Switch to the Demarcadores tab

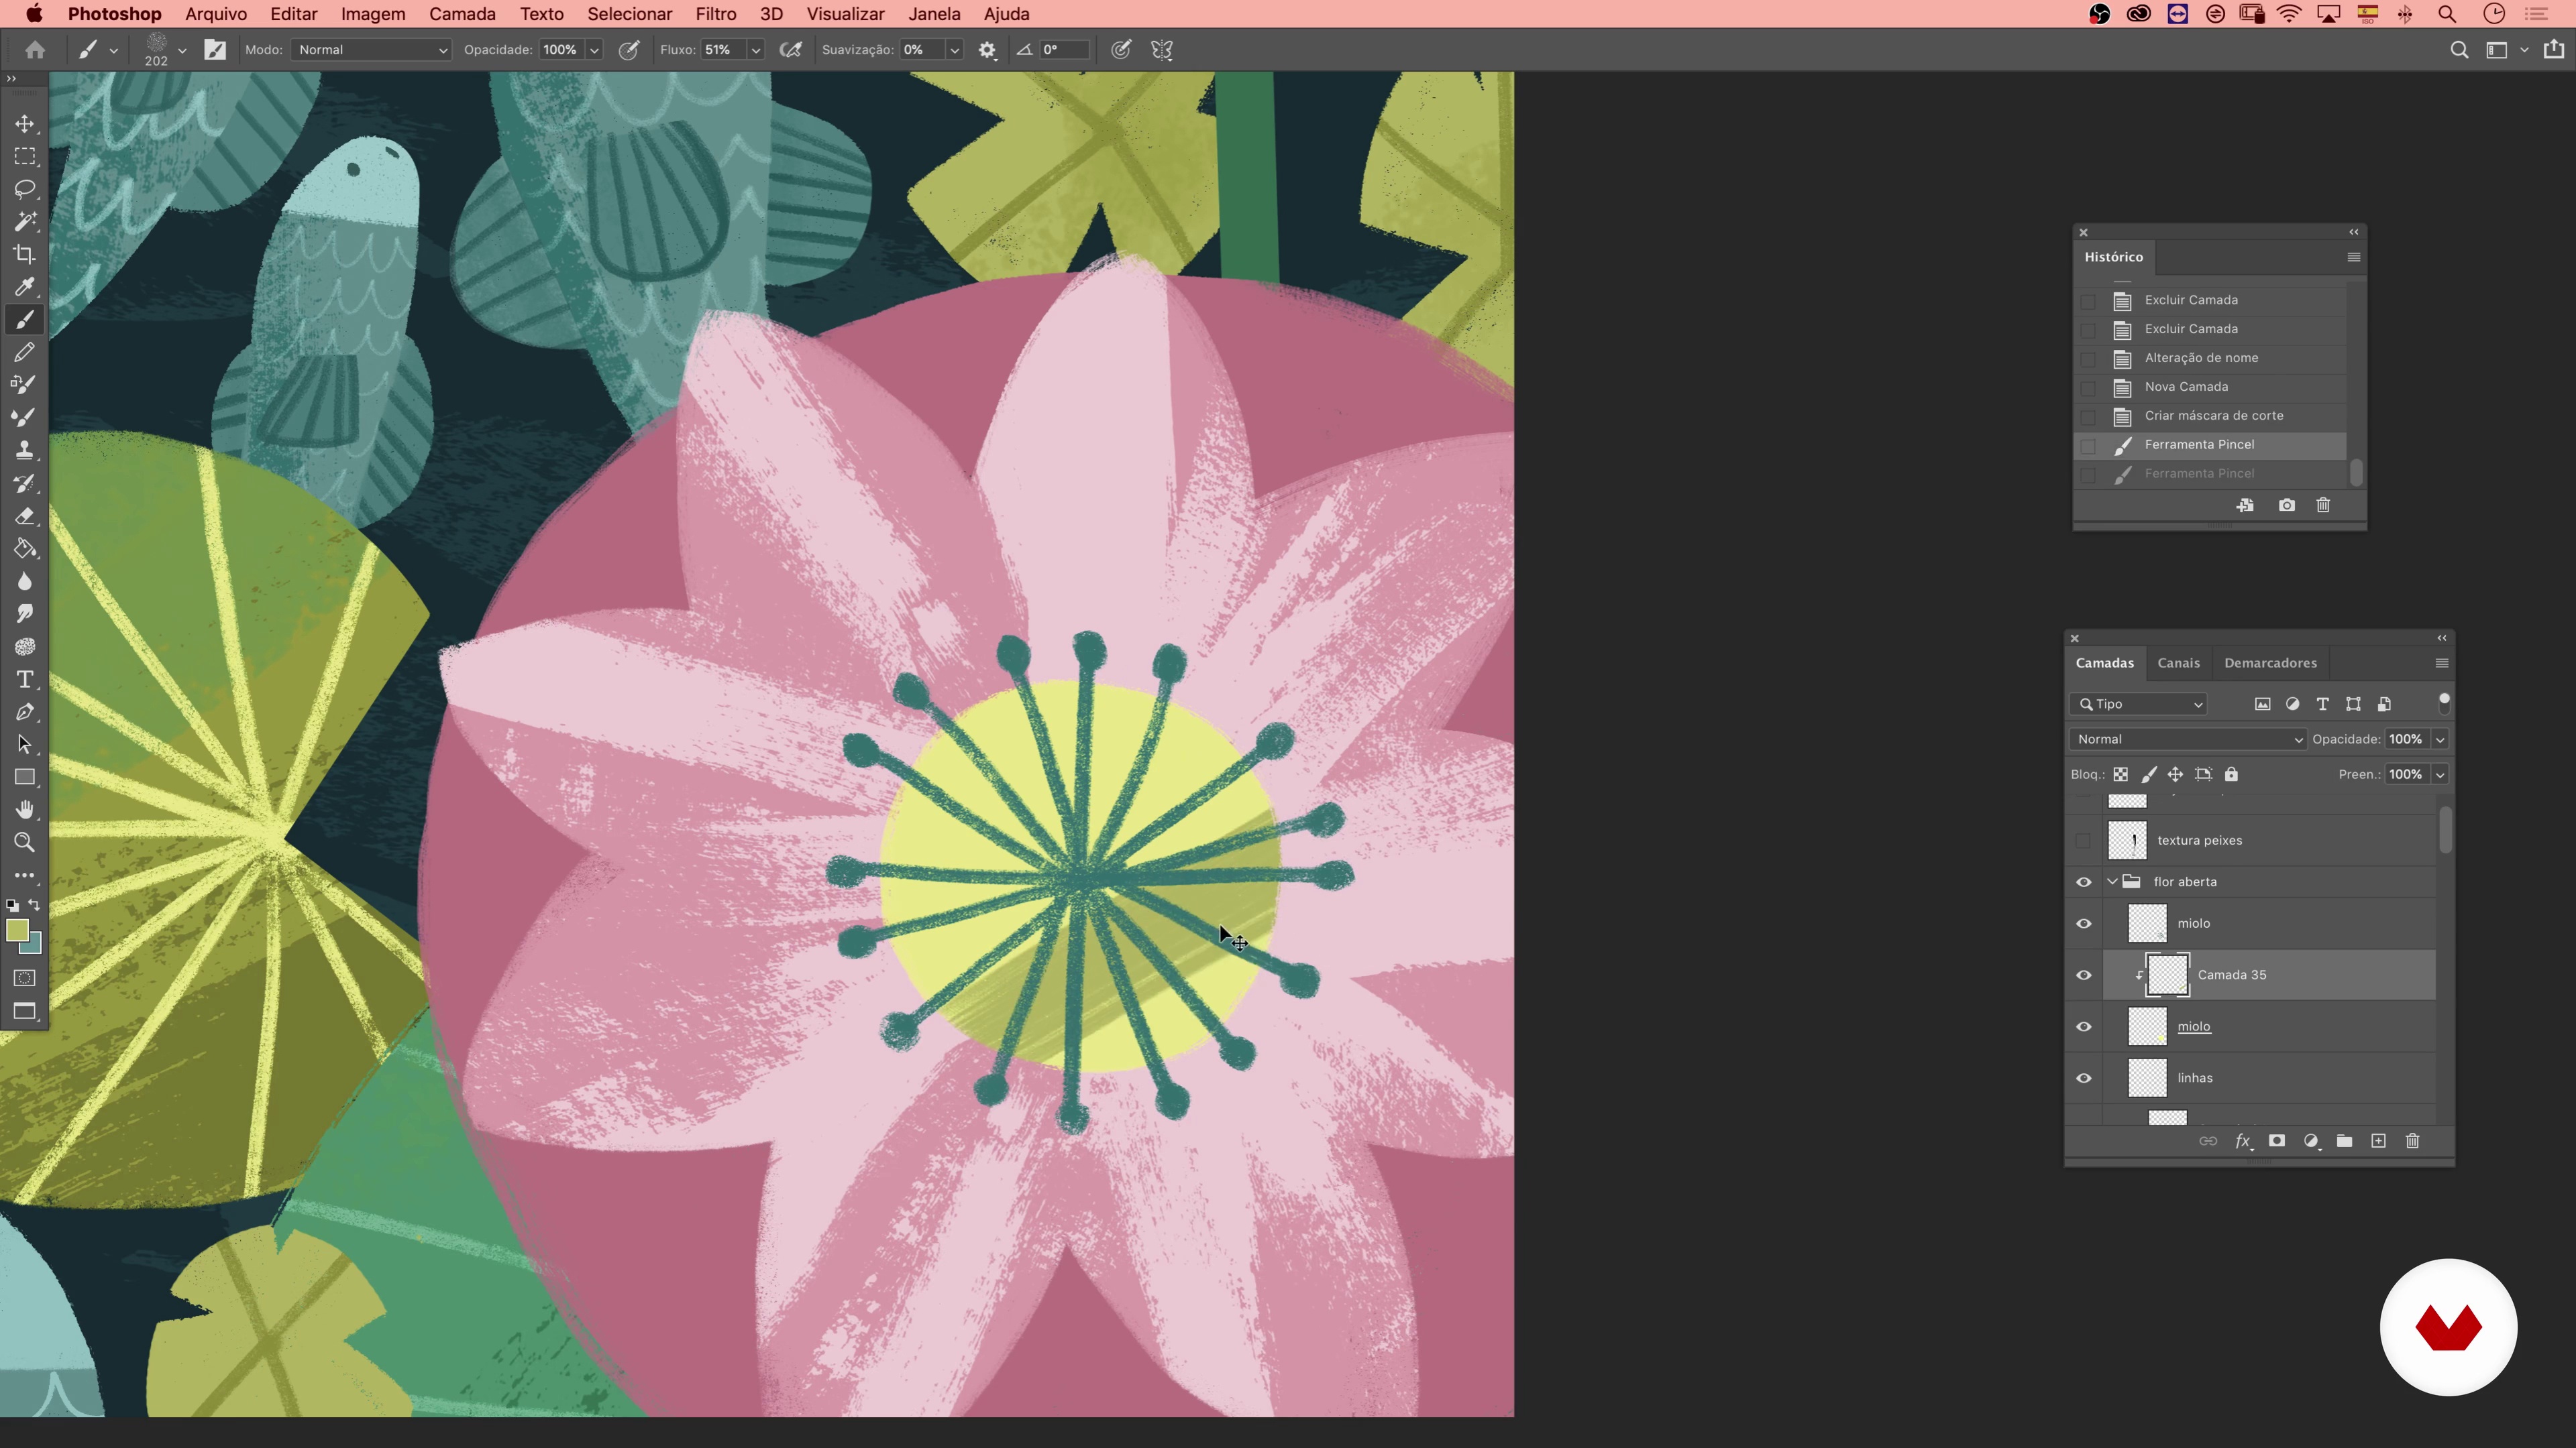click(x=2270, y=664)
